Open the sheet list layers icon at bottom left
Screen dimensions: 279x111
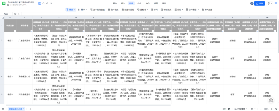tap(3, 109)
